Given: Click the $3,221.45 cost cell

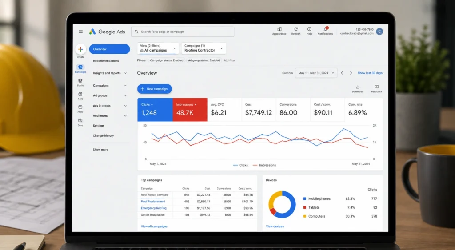Looking at the screenshot, I should [204, 195].
